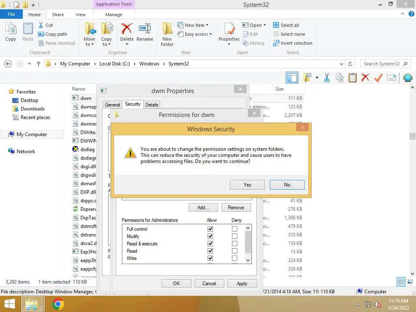Click Remove in Permissions dialog
This screenshot has width=416, height=312.
click(236, 208)
